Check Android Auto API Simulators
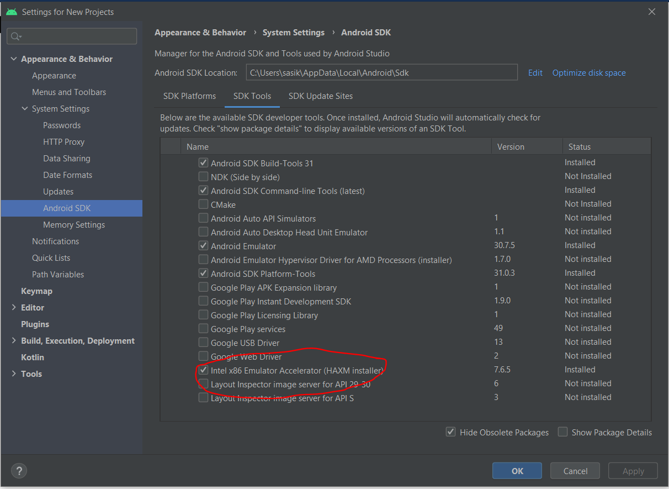 coord(204,218)
